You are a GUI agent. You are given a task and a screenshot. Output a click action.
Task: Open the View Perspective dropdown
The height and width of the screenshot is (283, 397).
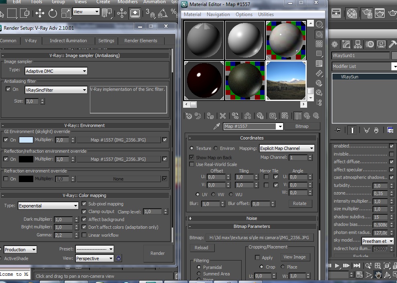(94, 258)
